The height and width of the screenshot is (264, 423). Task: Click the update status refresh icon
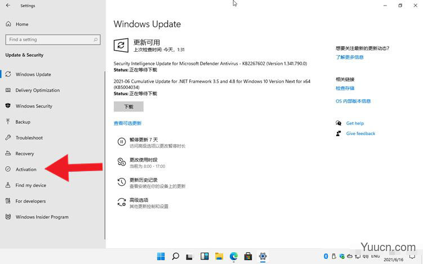coord(121,45)
